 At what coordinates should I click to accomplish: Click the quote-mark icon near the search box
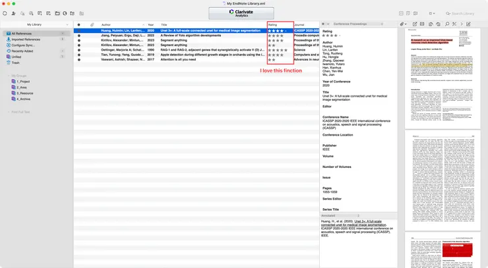(x=401, y=13)
